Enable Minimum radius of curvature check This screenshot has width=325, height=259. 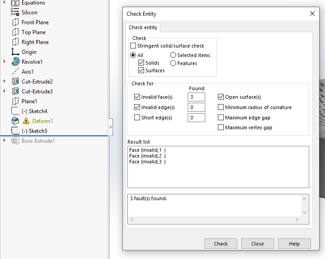click(x=221, y=107)
